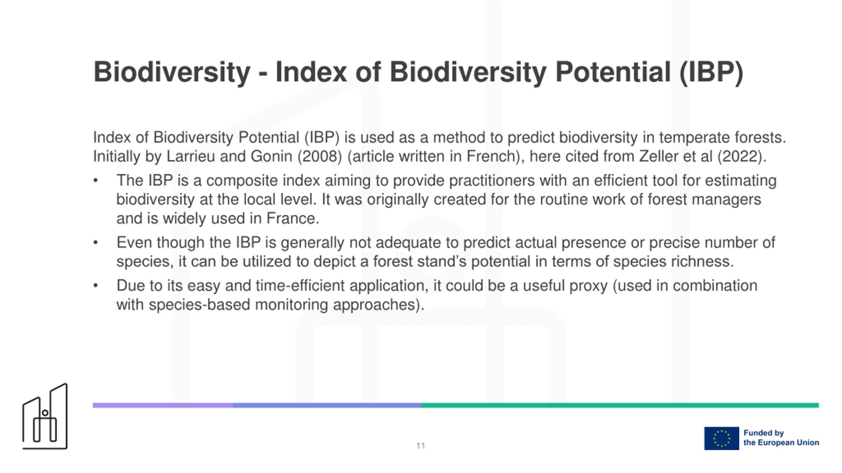The width and height of the screenshot is (842, 473).
Task: Click the slide number 11
Action: tap(421, 446)
